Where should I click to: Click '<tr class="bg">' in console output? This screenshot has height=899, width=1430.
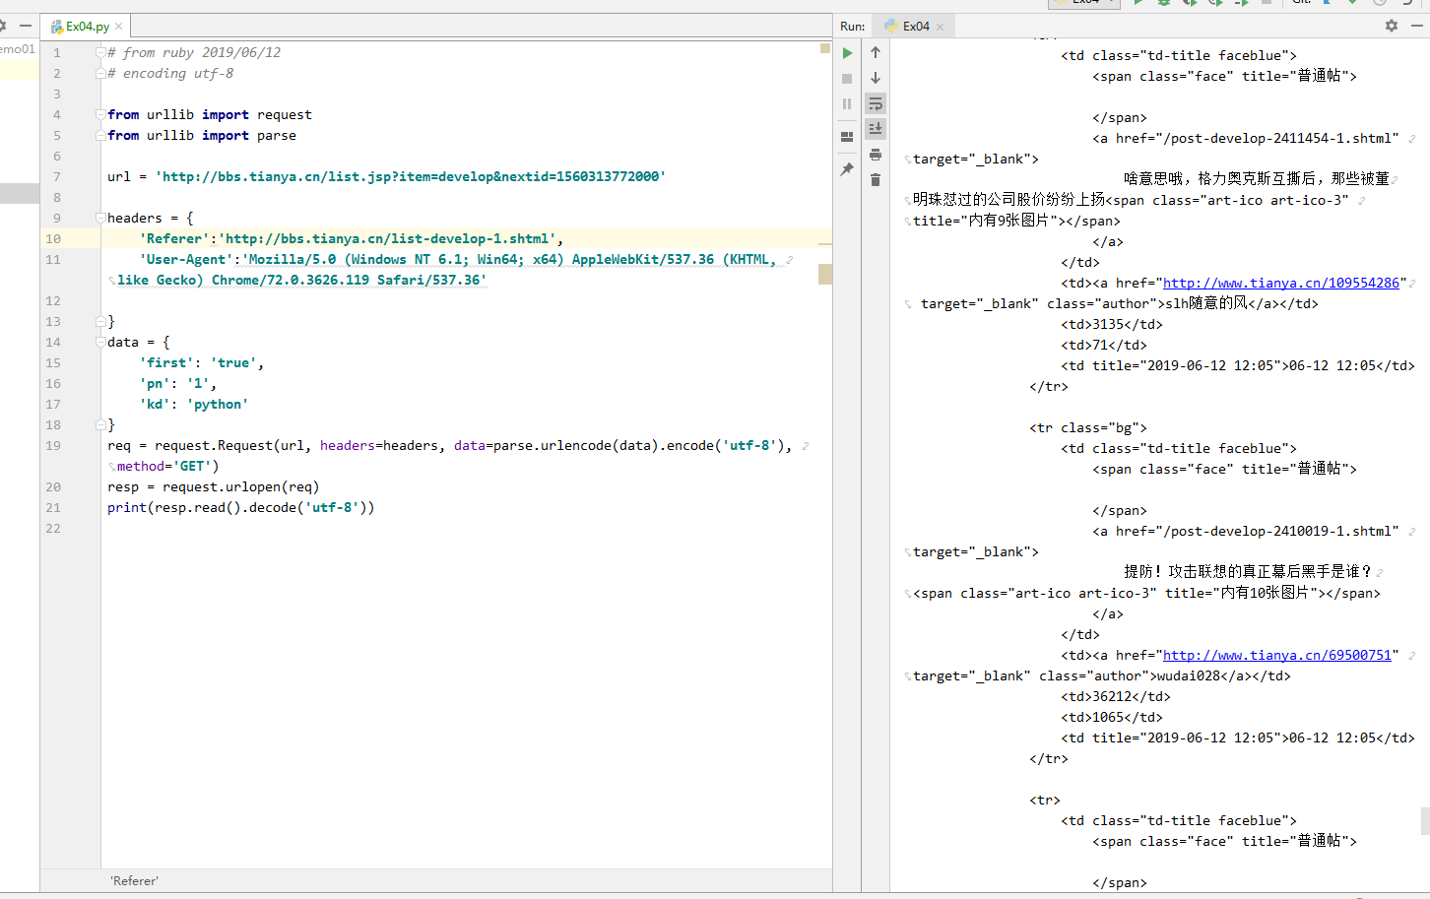[1088, 427]
